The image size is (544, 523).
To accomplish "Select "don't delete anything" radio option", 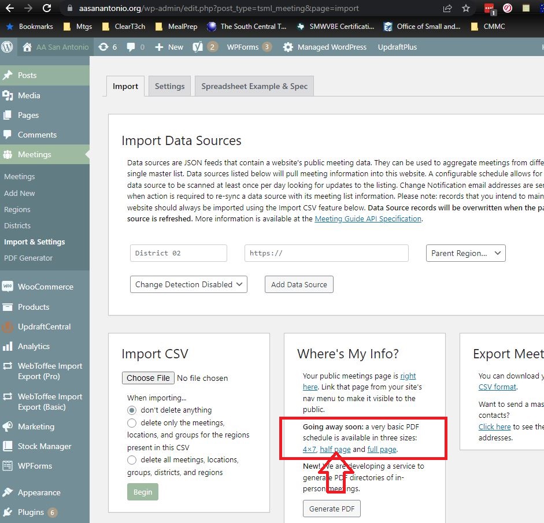I will tap(132, 410).
